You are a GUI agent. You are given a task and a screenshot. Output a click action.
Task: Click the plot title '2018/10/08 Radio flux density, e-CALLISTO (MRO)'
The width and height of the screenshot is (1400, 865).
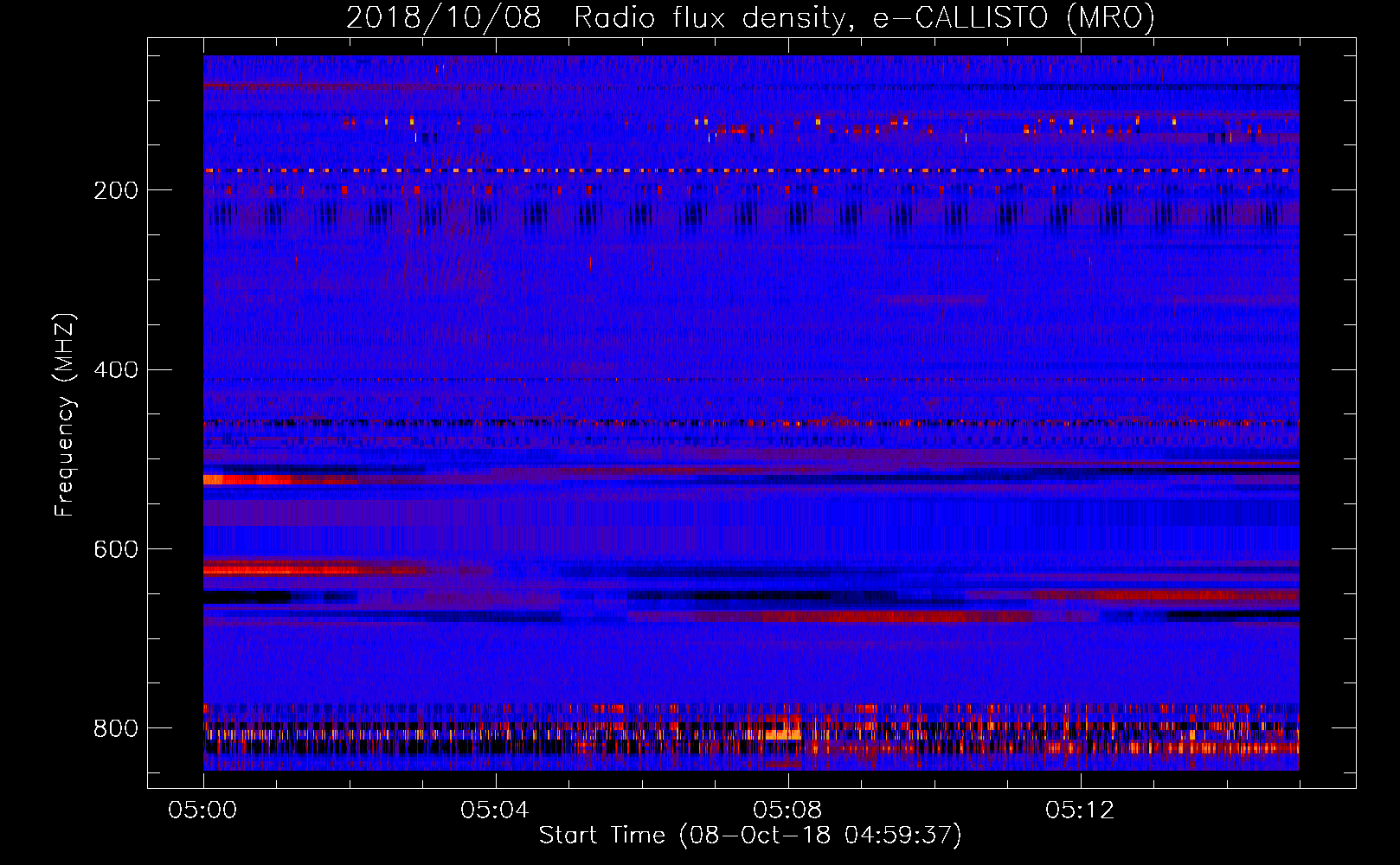(x=750, y=18)
